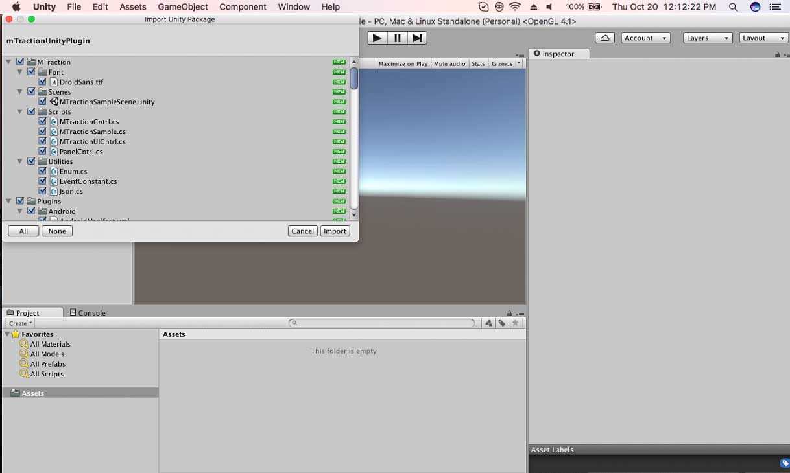Open the Window menu
Viewport: 790px width, 473px height.
294,7
